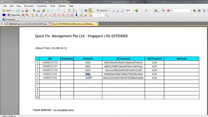The height and width of the screenshot is (117, 208).
Task: Go to previous view with green back arrow
Action: click(43, 10)
